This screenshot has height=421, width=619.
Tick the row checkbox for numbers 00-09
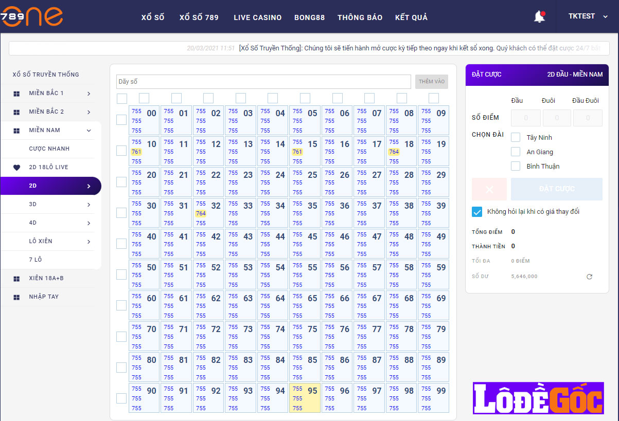pos(121,120)
